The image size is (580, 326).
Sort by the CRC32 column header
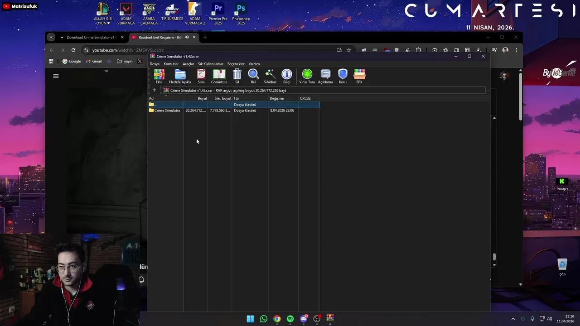309,98
